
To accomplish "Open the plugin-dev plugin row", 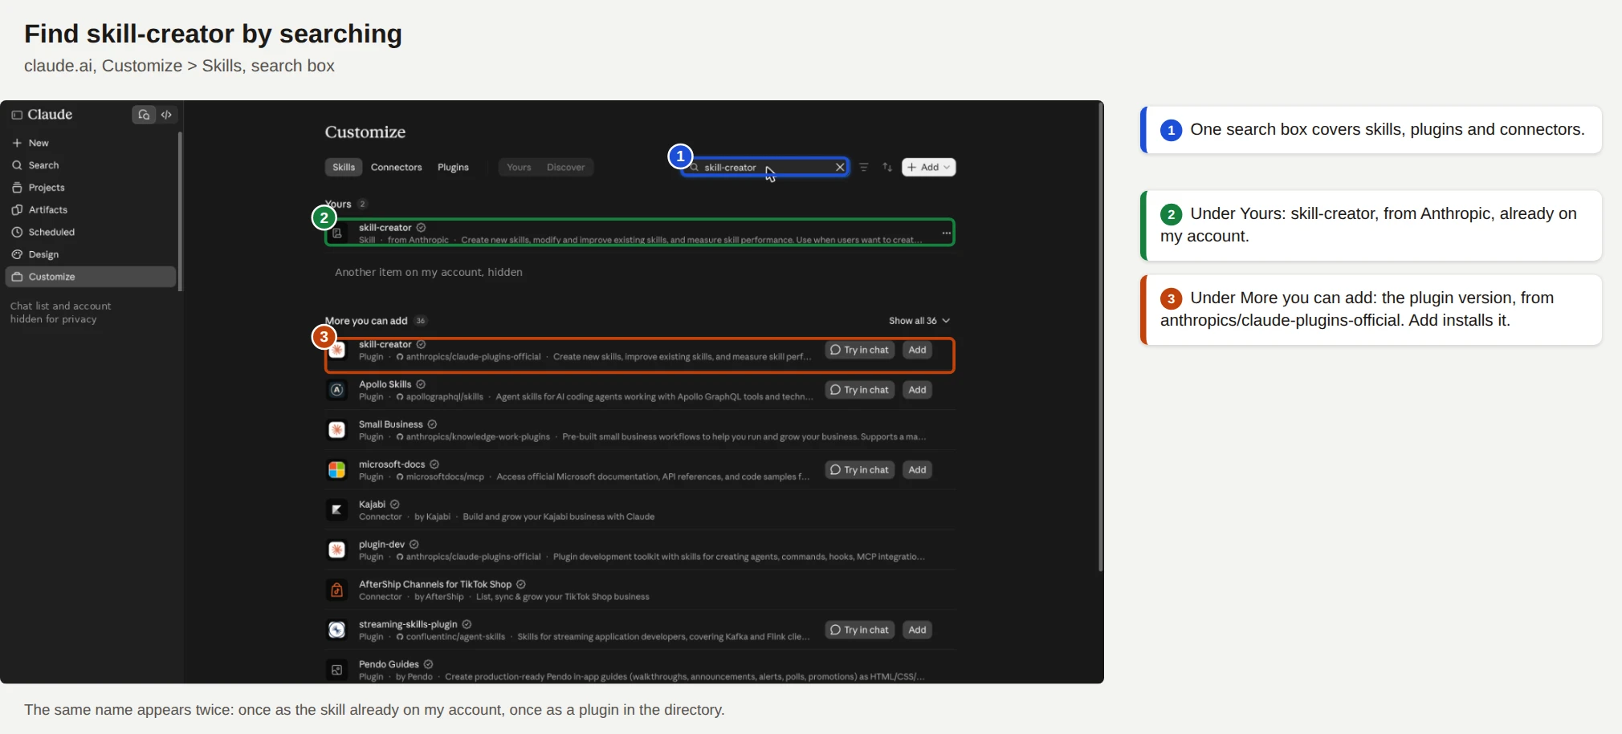I will click(640, 550).
